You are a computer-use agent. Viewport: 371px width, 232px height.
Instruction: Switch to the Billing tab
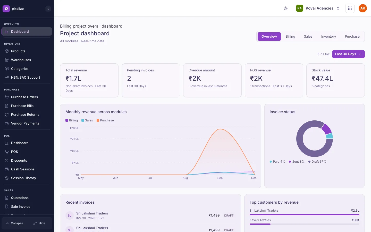pos(290,36)
